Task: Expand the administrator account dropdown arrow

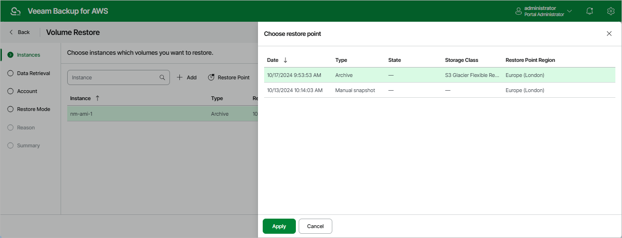Action: pos(569,11)
